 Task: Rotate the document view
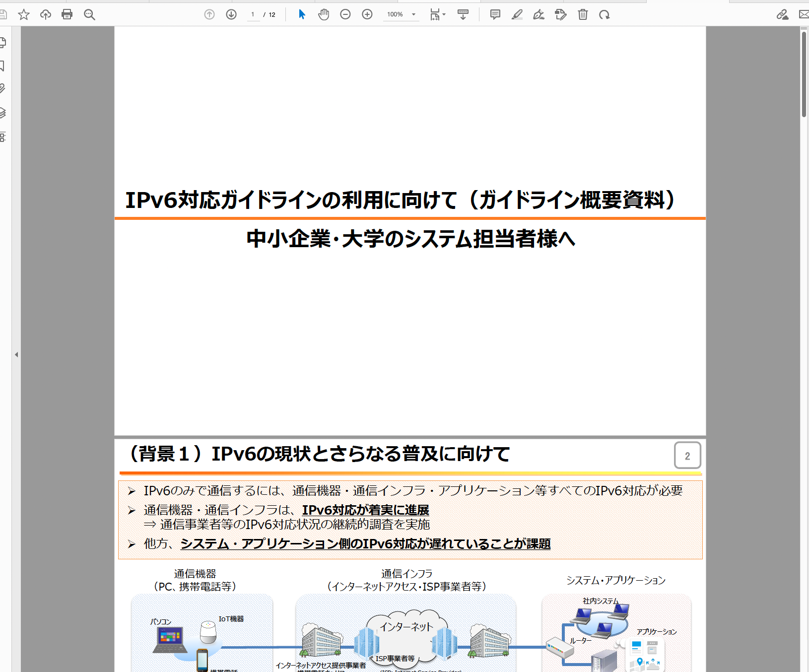605,14
